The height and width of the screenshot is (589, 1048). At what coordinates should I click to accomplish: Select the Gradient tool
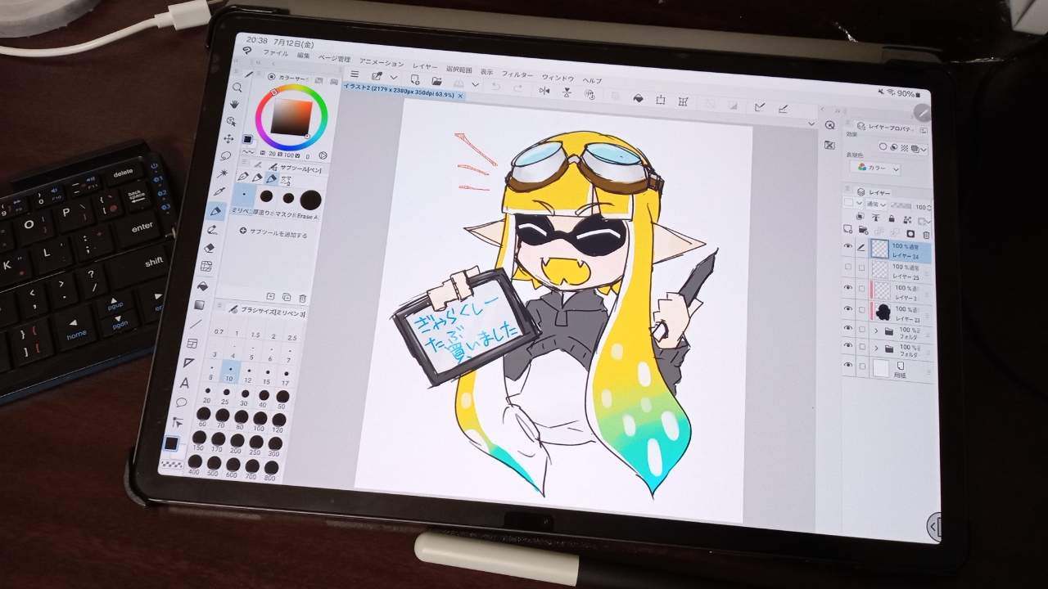point(200,305)
